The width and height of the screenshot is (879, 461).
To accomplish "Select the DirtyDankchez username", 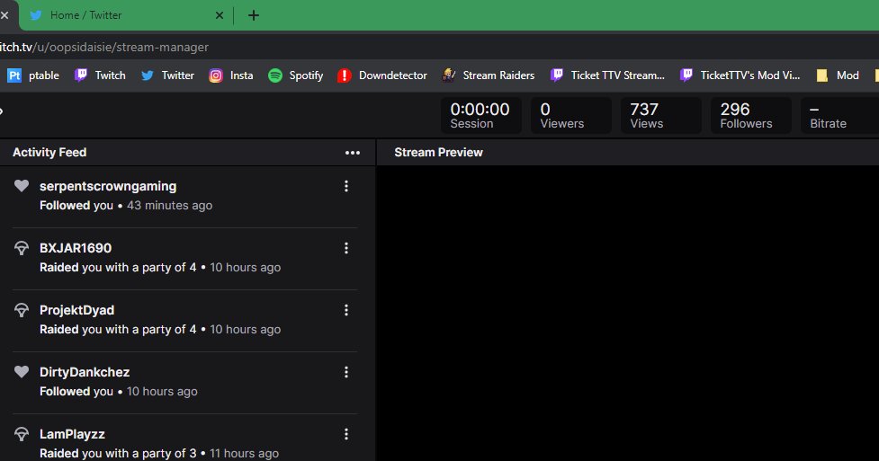I will (x=85, y=372).
